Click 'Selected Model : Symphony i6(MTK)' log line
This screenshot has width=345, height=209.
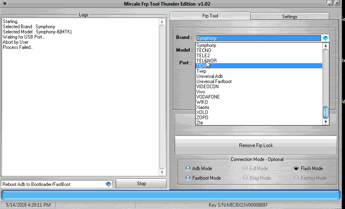[37, 32]
